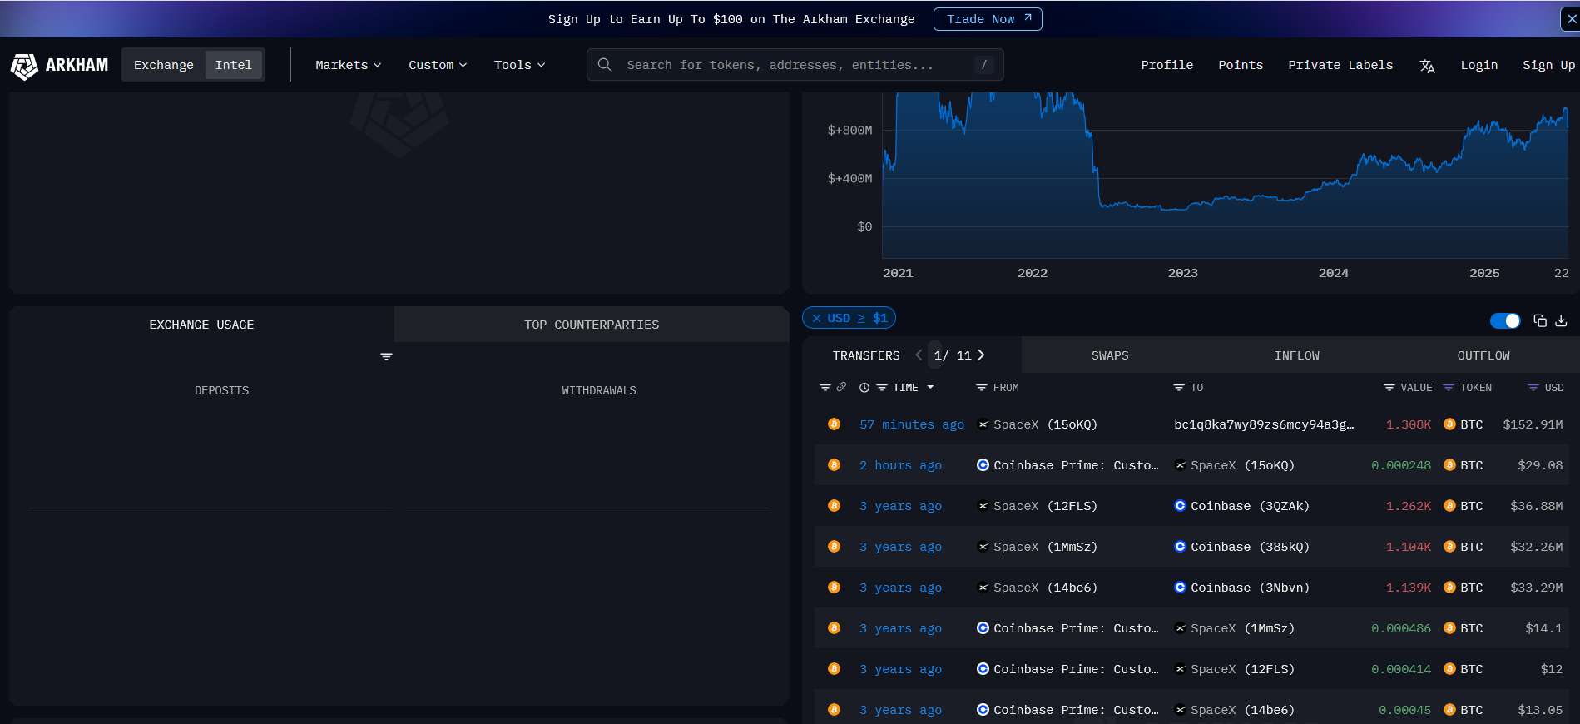The width and height of the screenshot is (1580, 724).
Task: Open the VALUE column filter icon
Action: [1389, 388]
